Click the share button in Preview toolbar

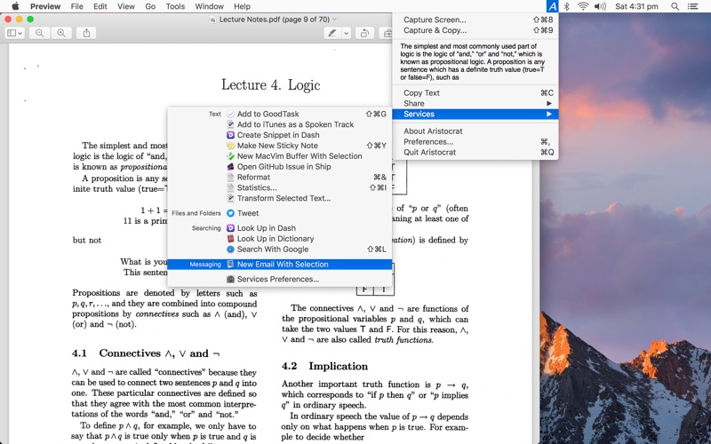pyautogui.click(x=86, y=33)
